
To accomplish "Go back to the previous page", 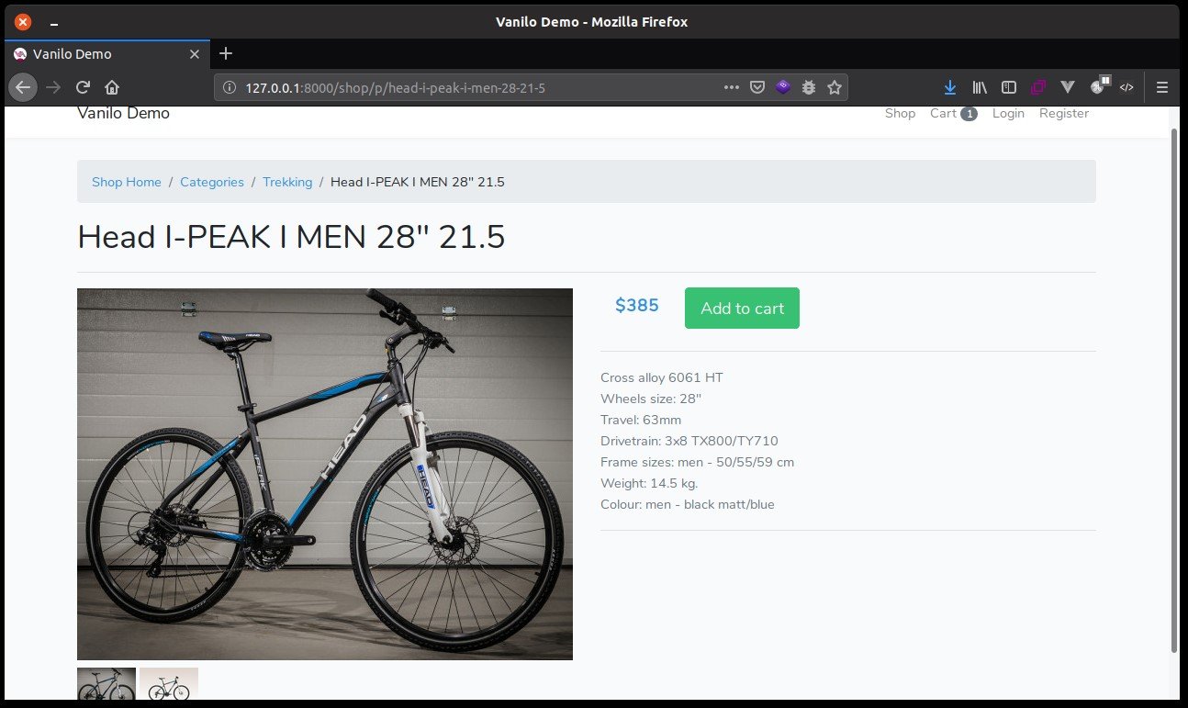I will 24,87.
